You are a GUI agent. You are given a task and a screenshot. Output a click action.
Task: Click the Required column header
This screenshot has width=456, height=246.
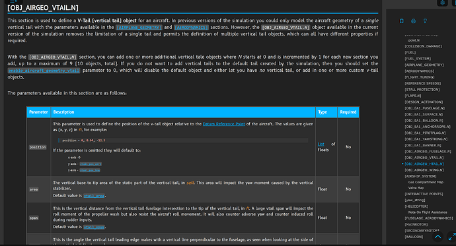point(348,112)
